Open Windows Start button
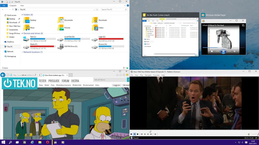 pos(3,142)
